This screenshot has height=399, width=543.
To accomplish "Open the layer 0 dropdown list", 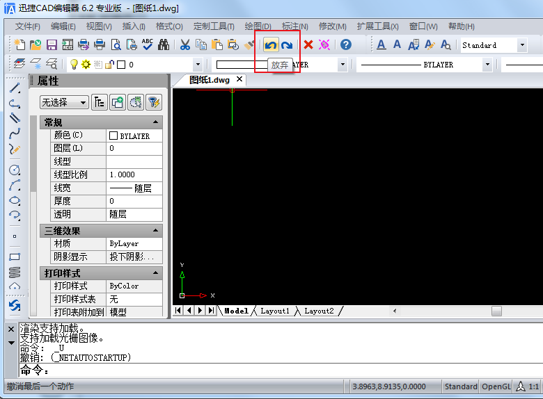I will 198,65.
